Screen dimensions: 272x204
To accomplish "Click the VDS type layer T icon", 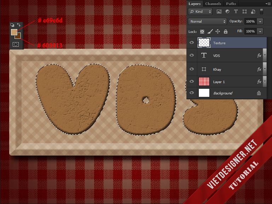I will (204, 55).
